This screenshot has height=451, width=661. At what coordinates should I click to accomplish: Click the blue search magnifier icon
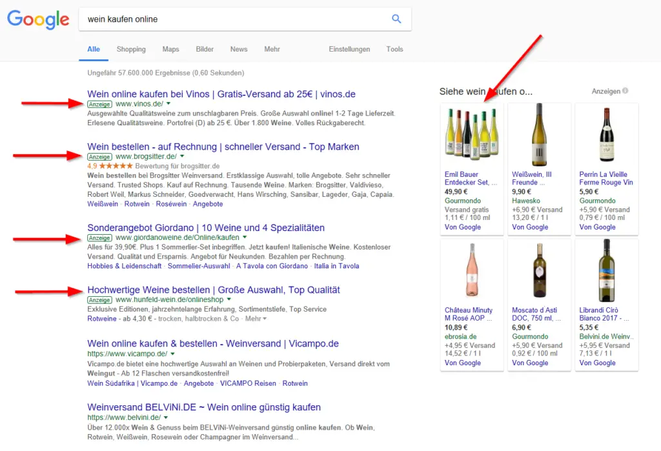396,19
